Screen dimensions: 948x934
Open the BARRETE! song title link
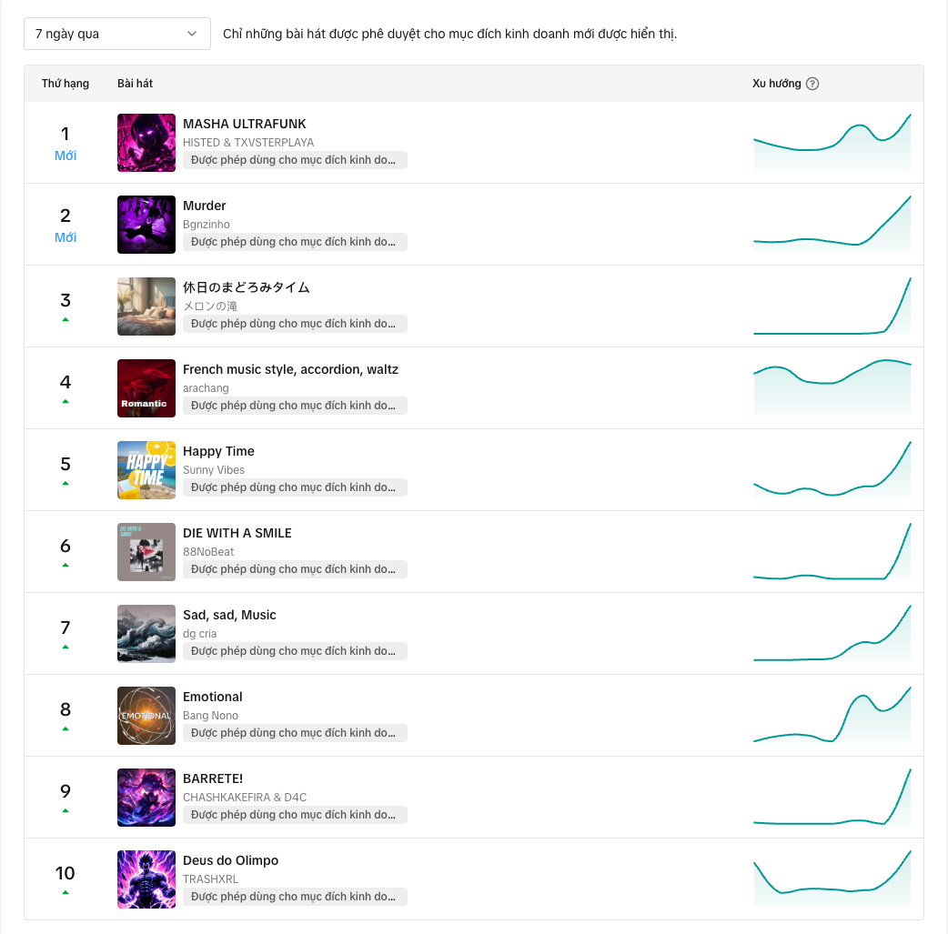point(213,778)
